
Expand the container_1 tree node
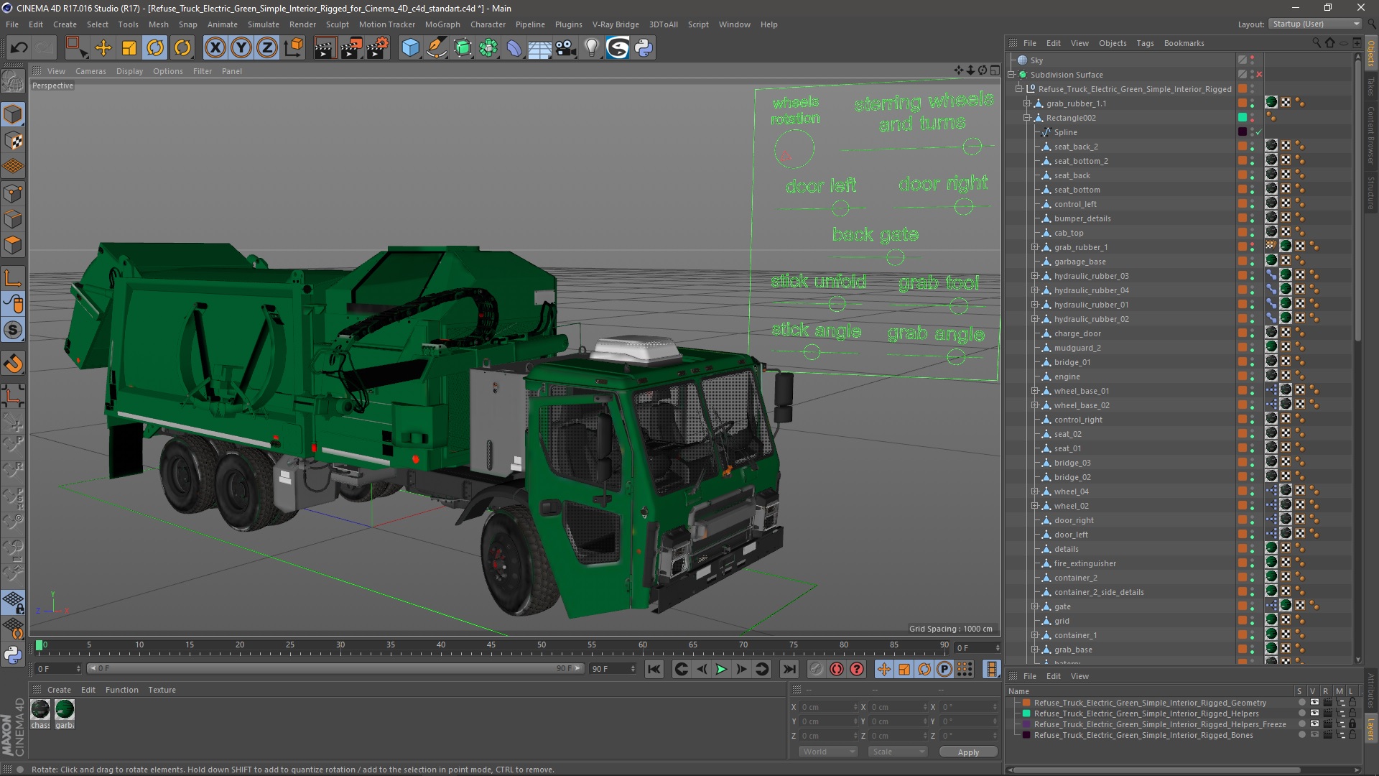pos(1035,635)
